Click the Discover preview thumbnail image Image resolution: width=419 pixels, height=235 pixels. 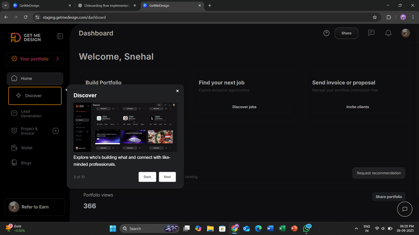coord(125,127)
